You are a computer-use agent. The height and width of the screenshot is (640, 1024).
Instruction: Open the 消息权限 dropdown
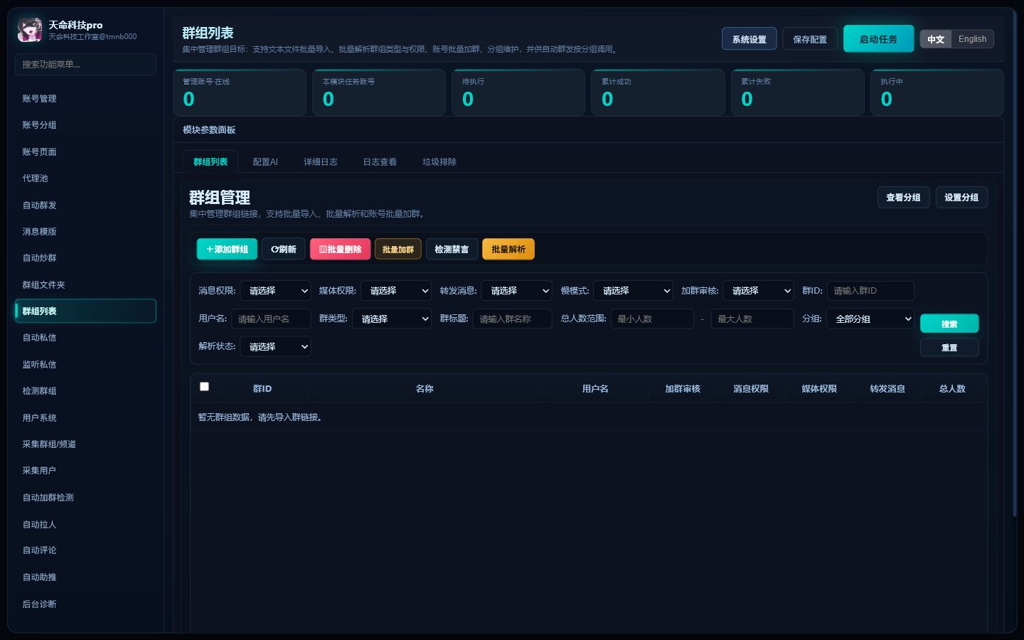point(275,291)
